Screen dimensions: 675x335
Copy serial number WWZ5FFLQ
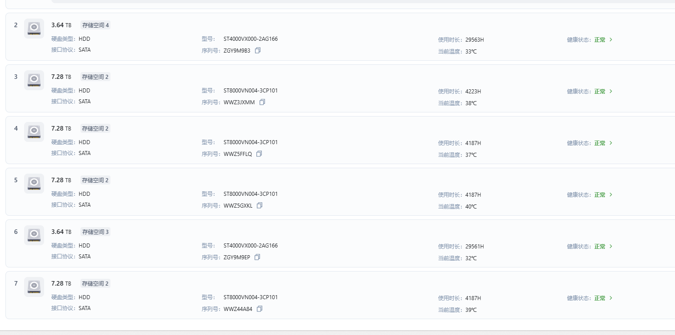259,154
